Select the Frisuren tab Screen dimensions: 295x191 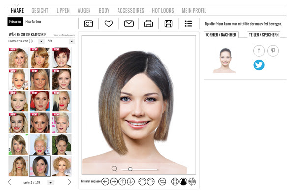tap(15, 22)
